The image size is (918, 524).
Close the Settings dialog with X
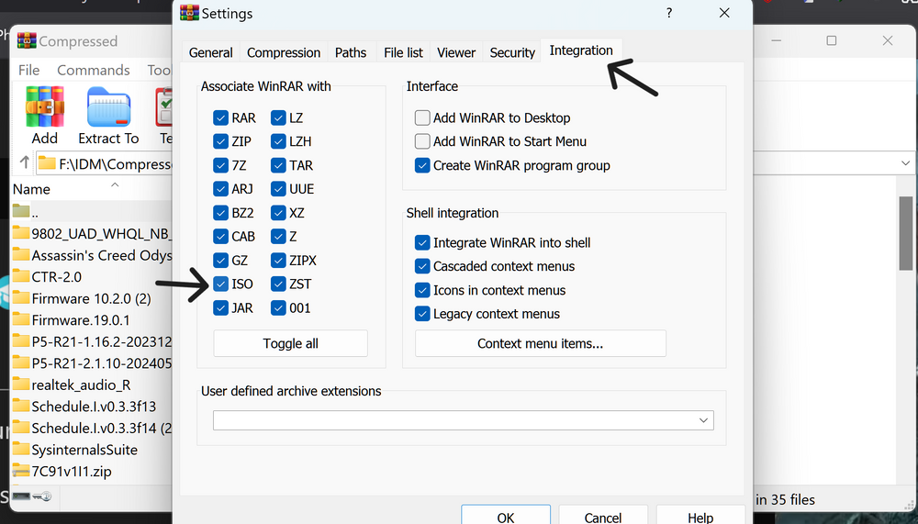click(724, 13)
